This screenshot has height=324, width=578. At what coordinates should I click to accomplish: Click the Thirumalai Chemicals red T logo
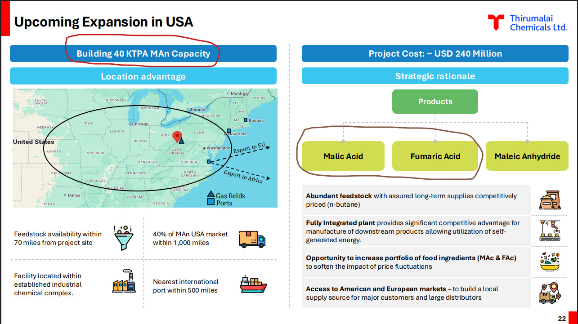pyautogui.click(x=496, y=22)
